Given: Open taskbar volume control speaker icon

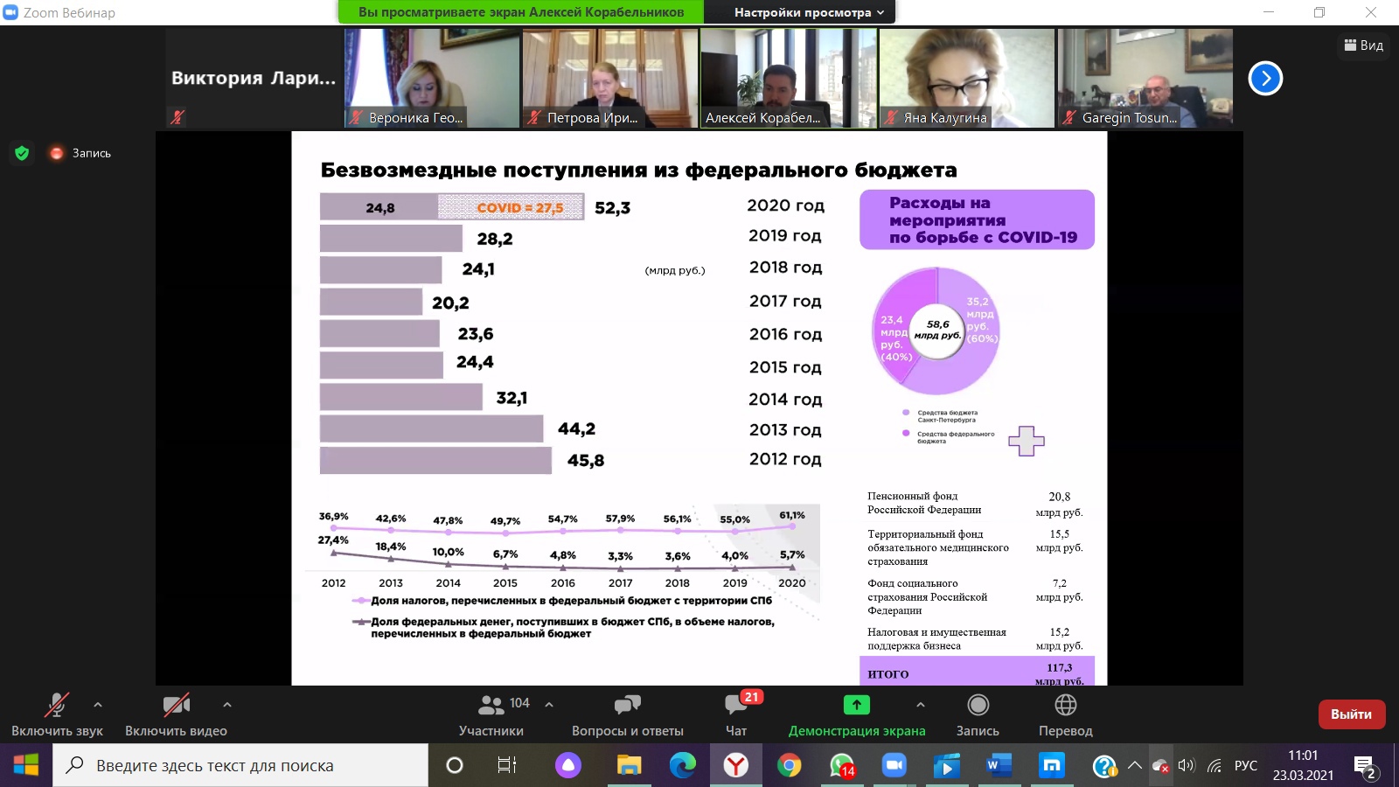Looking at the screenshot, I should tap(1187, 766).
